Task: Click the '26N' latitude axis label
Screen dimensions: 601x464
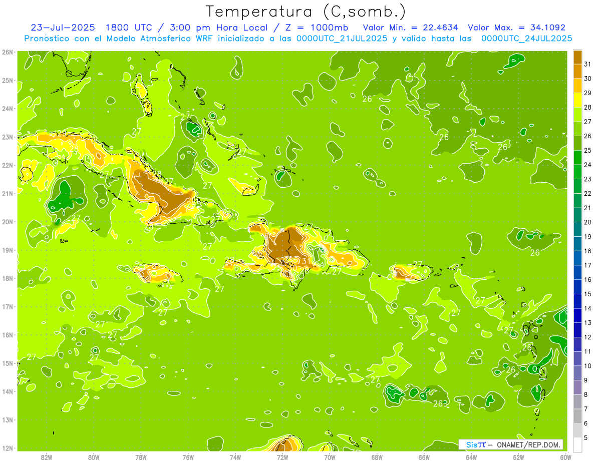Action: [8, 52]
